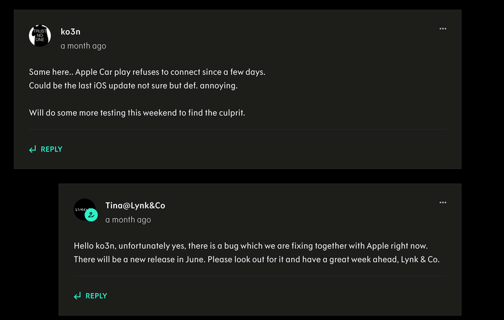Open ko3n's comment options three-dot menu
This screenshot has width=504, height=320.
443,28
